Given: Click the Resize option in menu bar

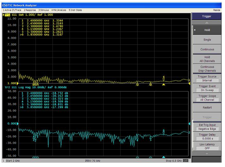Looking at the screenshot, I should [x=217, y=10].
